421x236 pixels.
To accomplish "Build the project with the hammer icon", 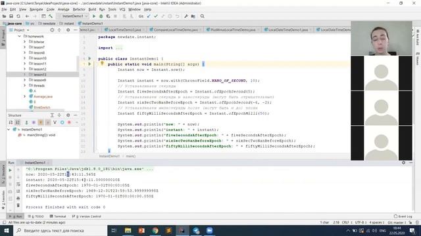I will click(50, 16).
